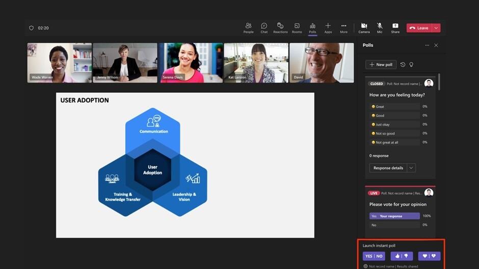Open the meeting Chat
479x269 pixels.
264,28
